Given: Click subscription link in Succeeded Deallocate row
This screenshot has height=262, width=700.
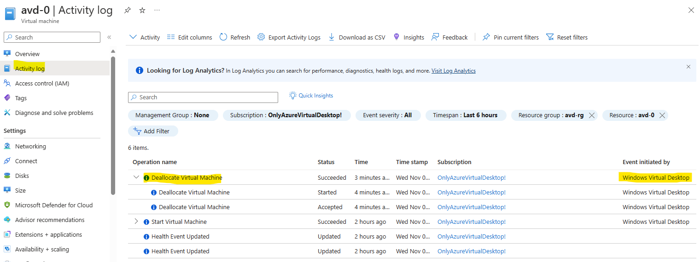Looking at the screenshot, I should tap(472, 177).
